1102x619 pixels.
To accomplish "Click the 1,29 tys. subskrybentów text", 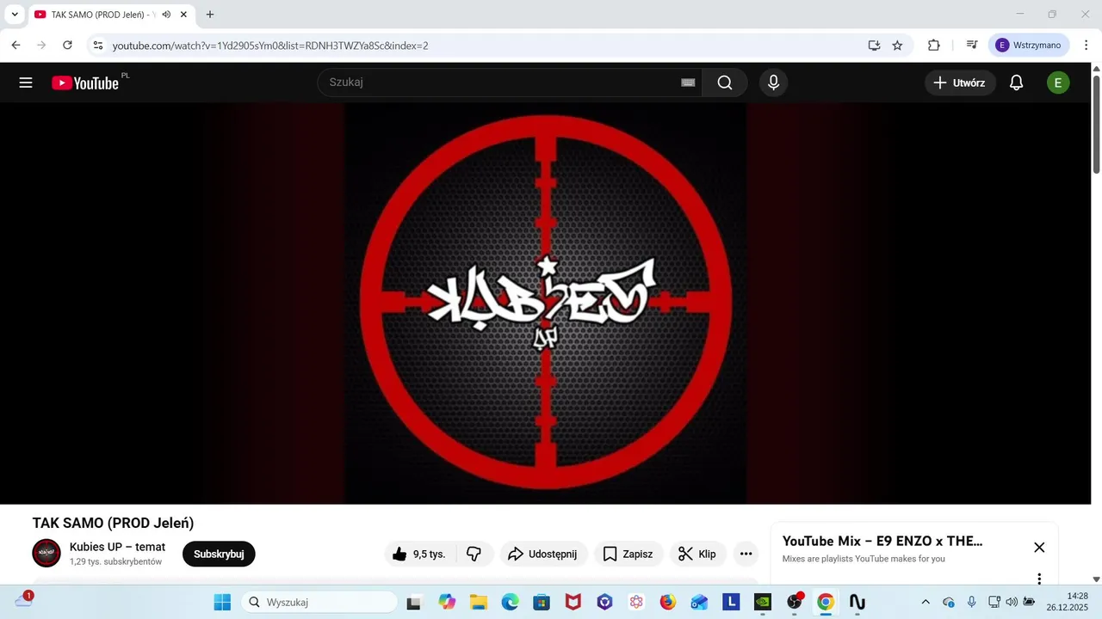I will tap(115, 561).
